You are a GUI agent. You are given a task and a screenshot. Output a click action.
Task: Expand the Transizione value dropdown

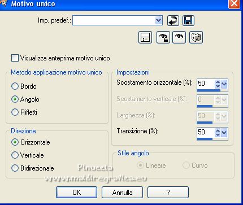[224, 133]
